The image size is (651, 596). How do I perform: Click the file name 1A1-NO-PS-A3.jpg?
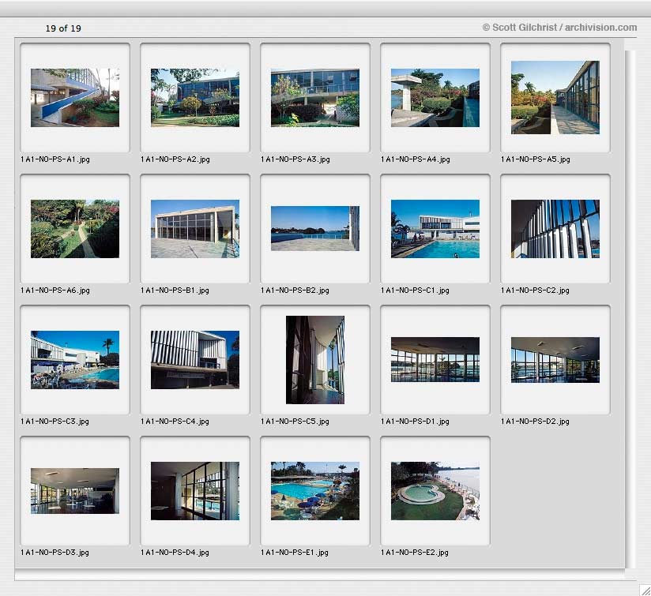click(x=295, y=159)
